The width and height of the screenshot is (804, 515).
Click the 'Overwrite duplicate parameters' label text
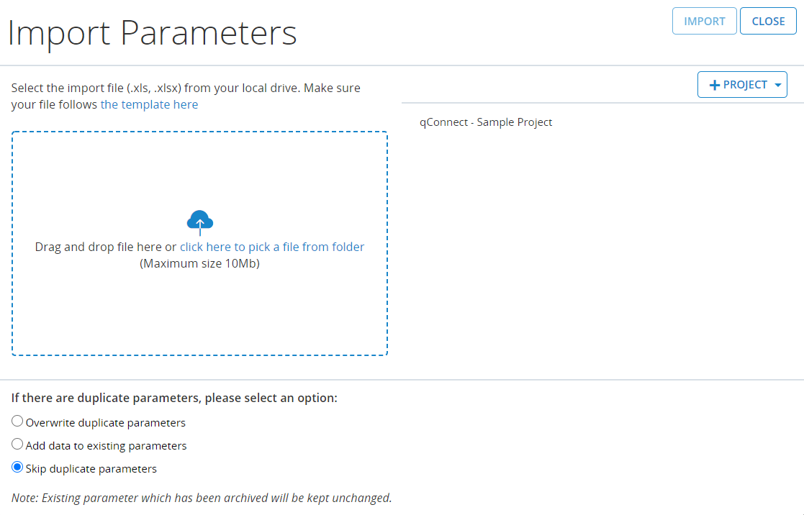[x=106, y=423]
